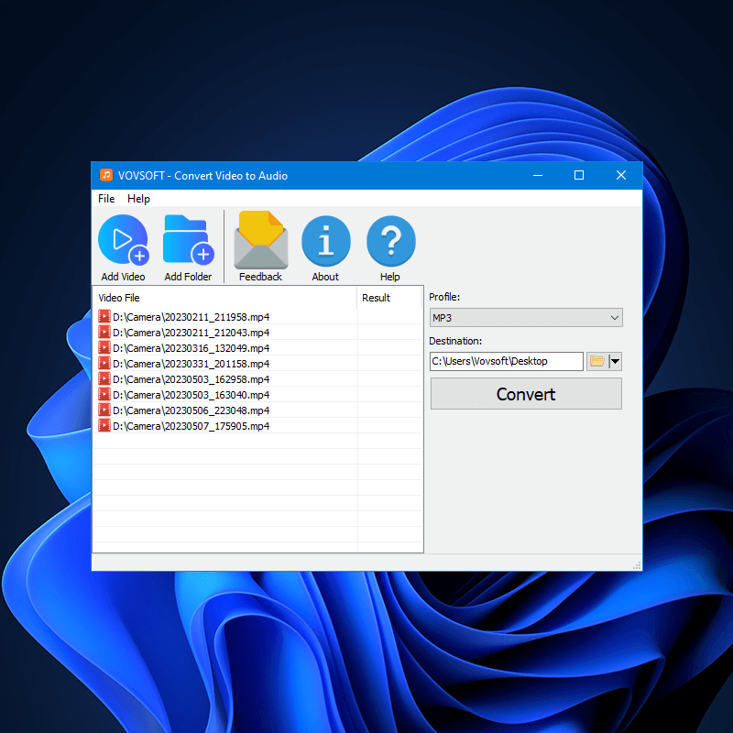Click the video icon beside 20230211_211958.mp4

click(104, 317)
